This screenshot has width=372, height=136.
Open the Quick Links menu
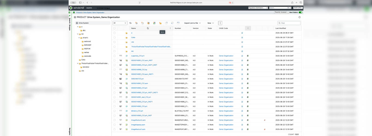[x=298, y=8]
